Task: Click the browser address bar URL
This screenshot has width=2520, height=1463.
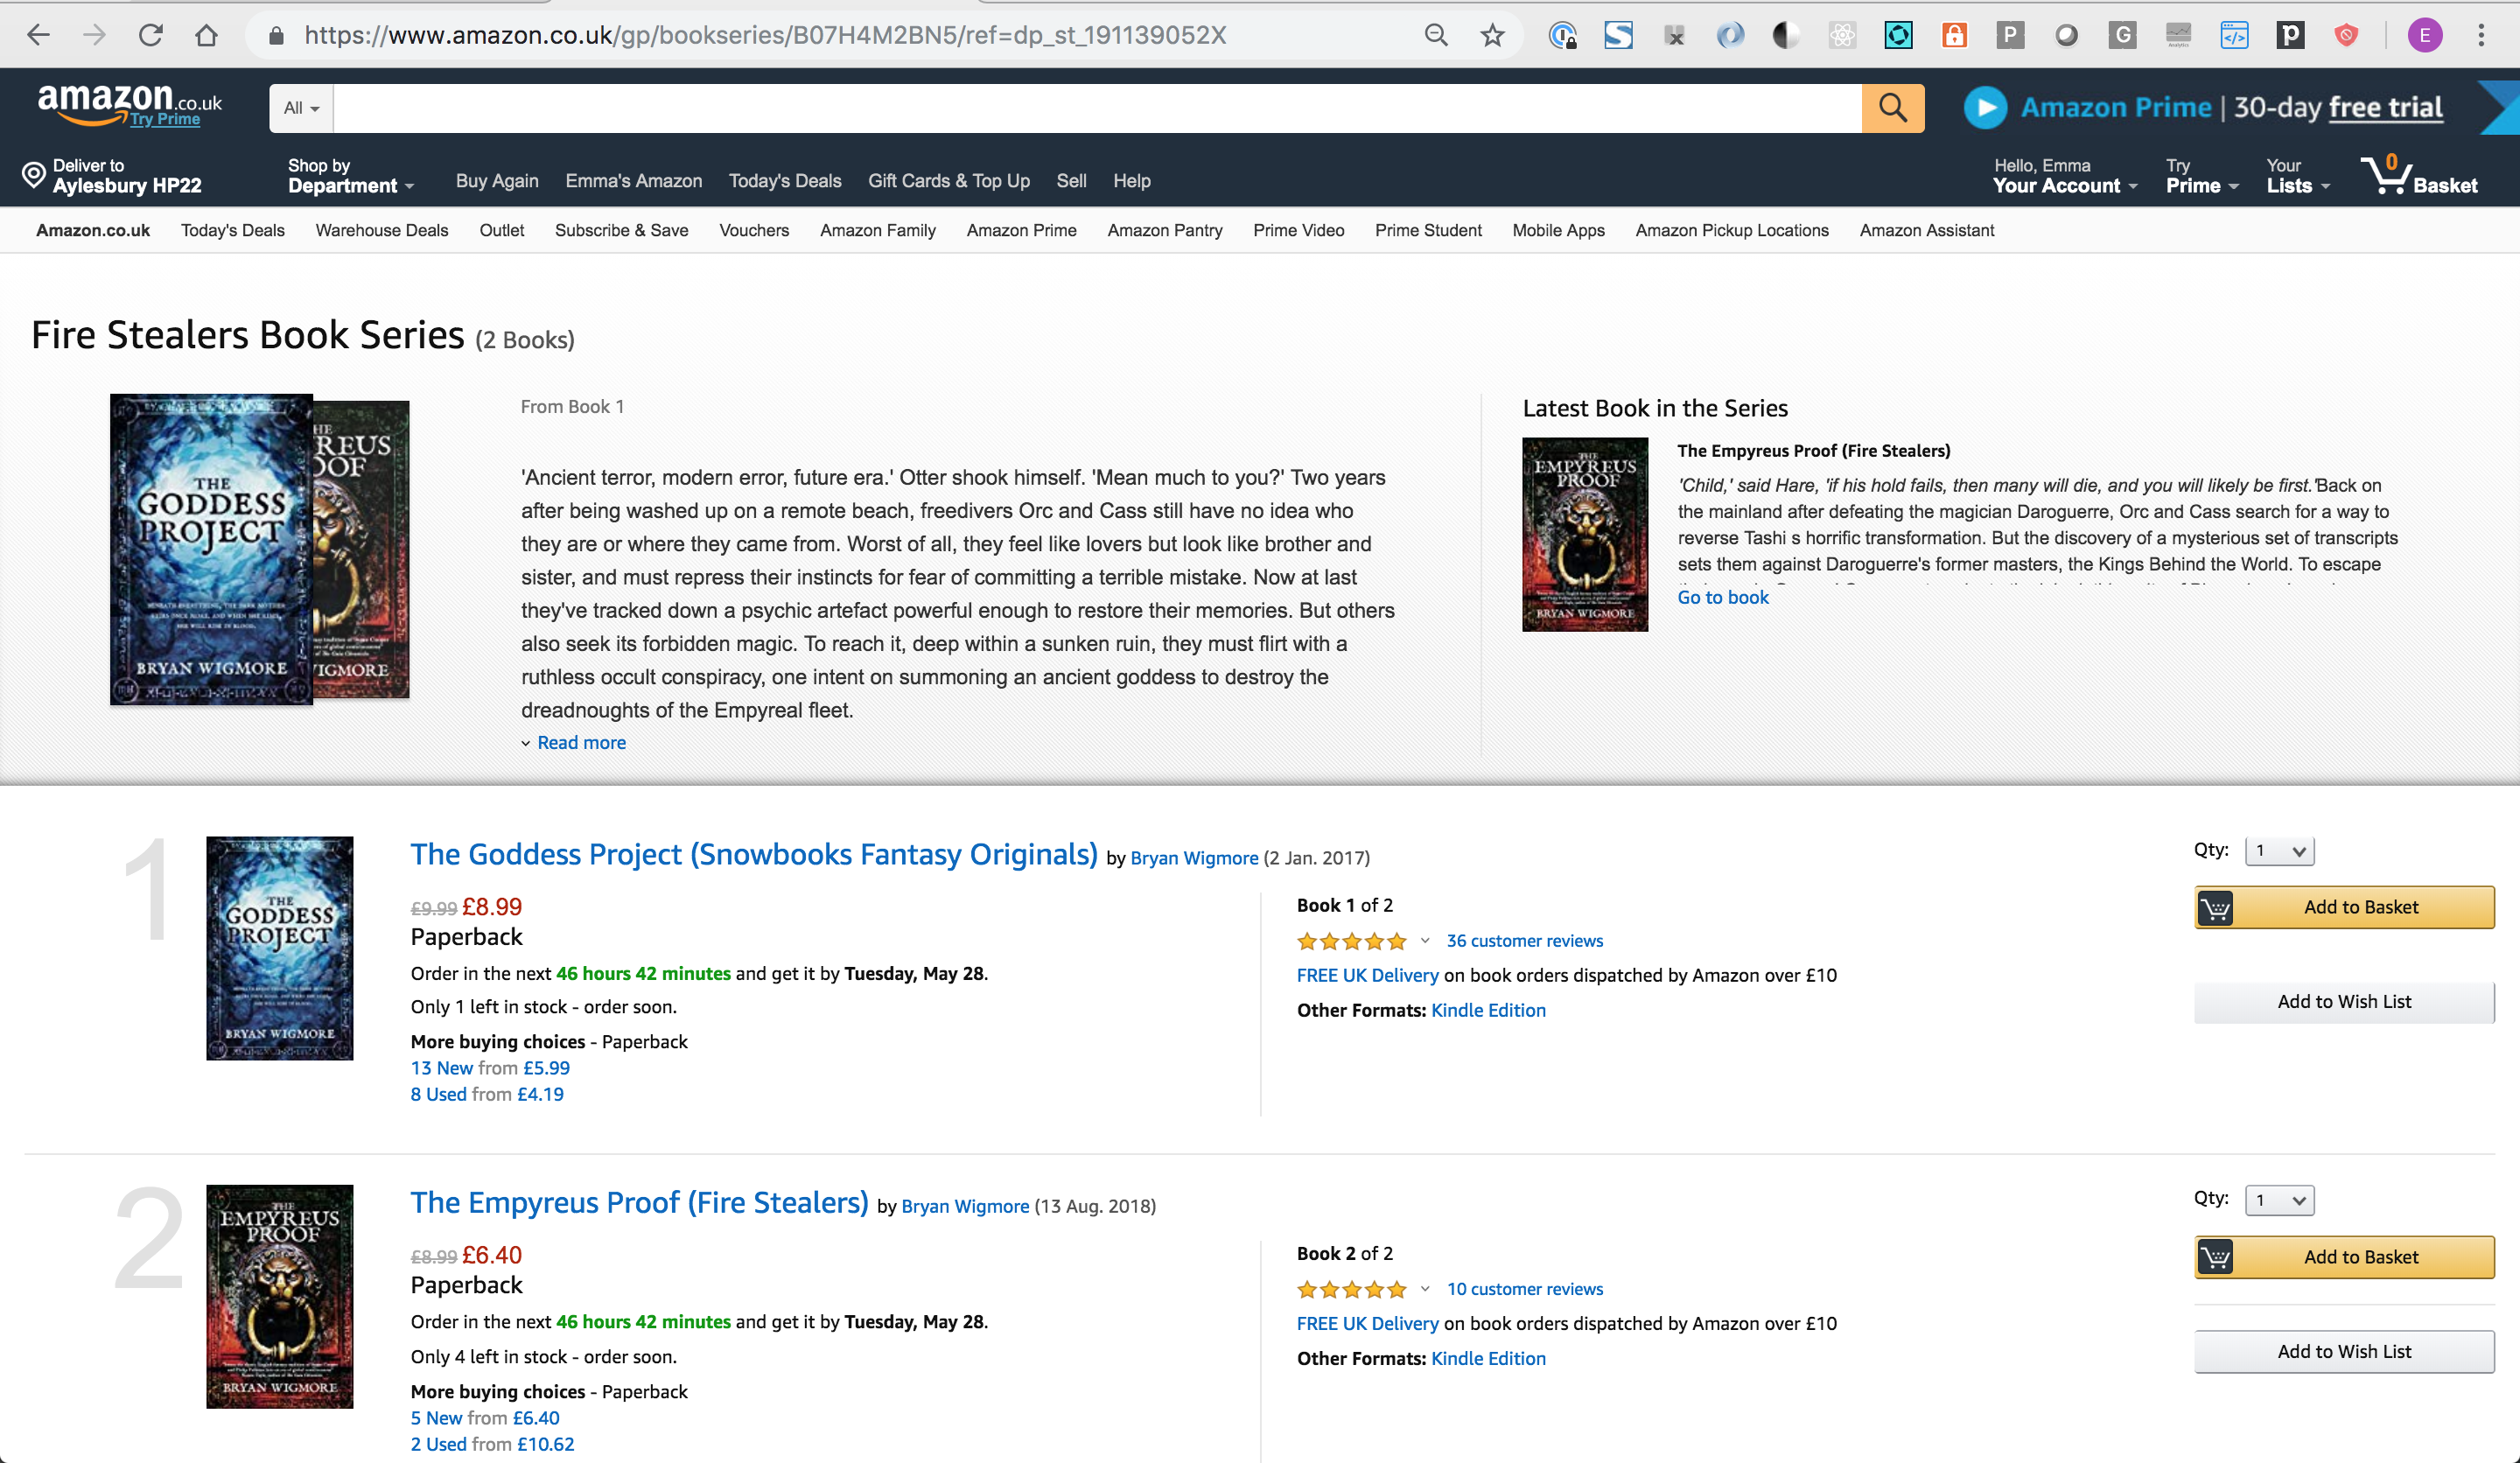Action: pyautogui.click(x=765, y=35)
